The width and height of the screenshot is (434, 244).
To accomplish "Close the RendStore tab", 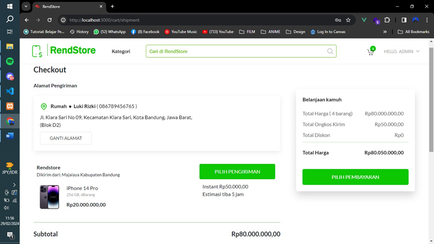I will 101,7.
